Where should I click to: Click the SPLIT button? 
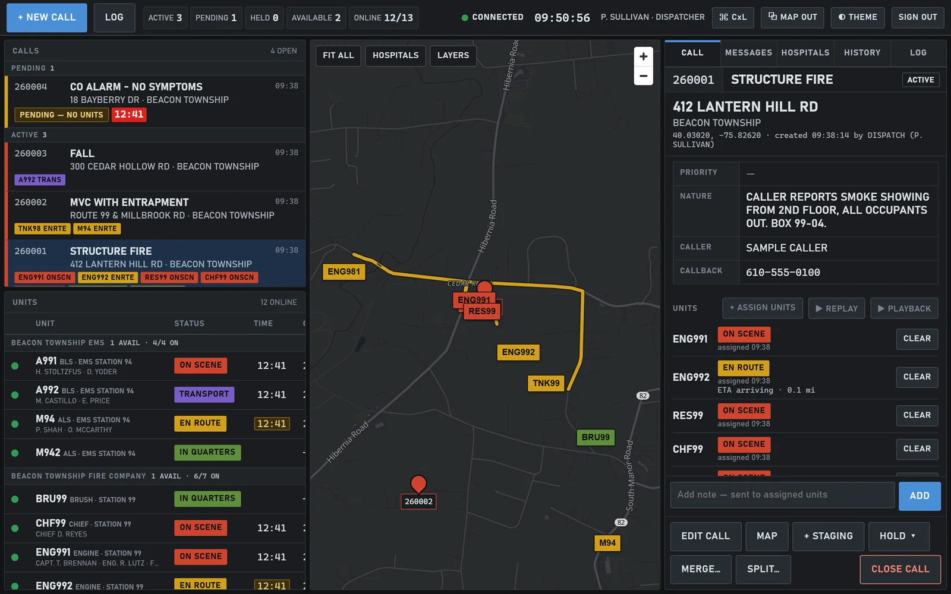pos(763,569)
